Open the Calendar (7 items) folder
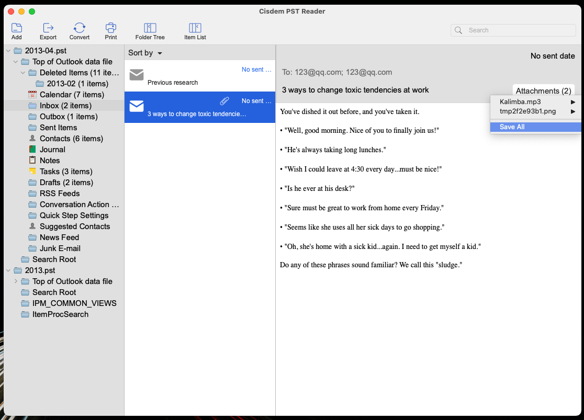This screenshot has width=584, height=420. (72, 95)
